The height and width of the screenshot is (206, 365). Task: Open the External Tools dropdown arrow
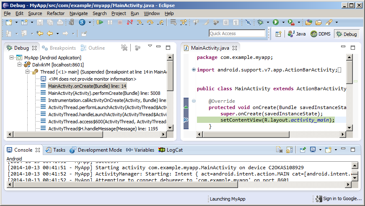pos(299,23)
